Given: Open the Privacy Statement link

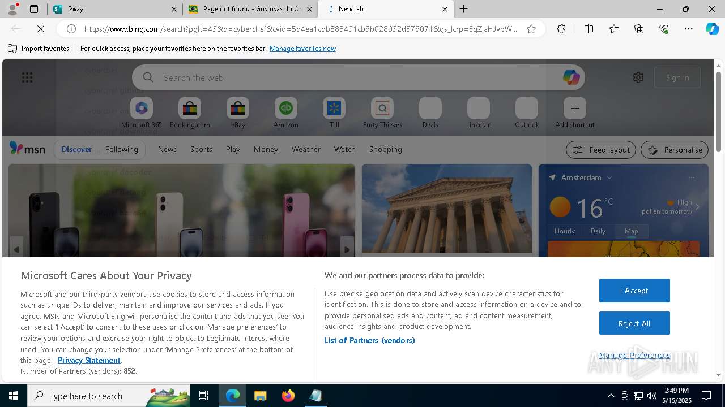Looking at the screenshot, I should [x=89, y=360].
